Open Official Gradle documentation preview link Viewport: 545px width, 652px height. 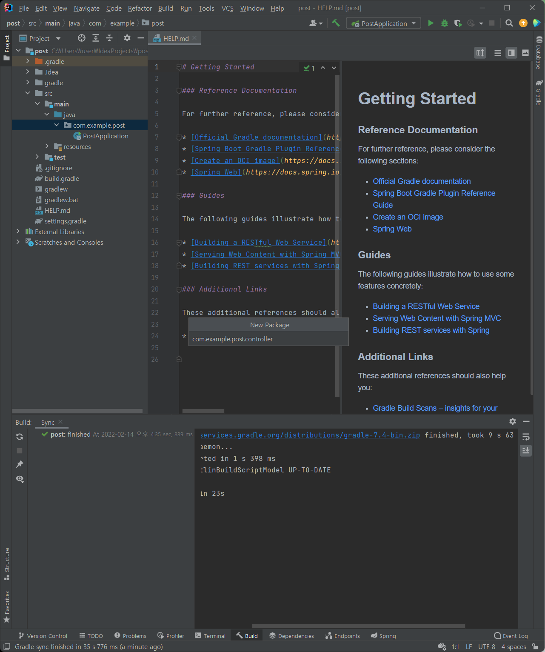tap(422, 181)
